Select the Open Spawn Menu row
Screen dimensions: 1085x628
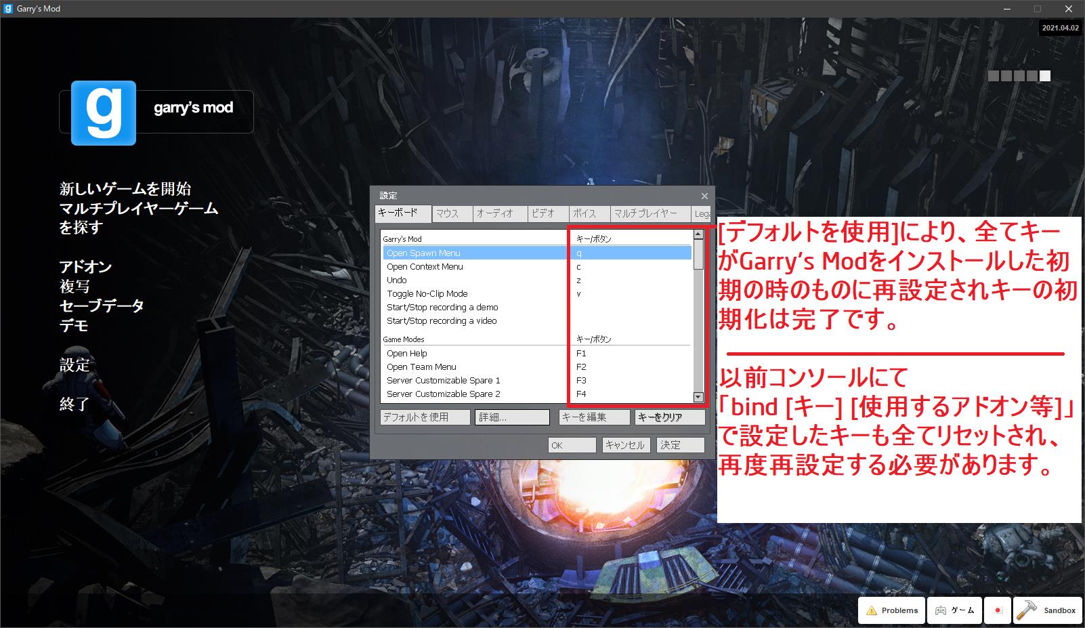pyautogui.click(x=537, y=253)
